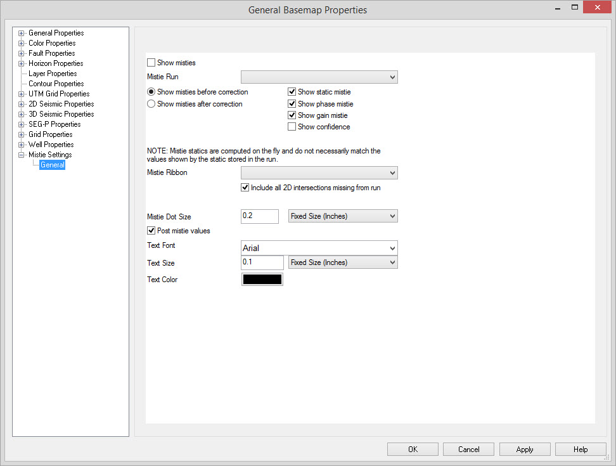616x466 pixels.
Task: Click the Mistie Dot Size input field
Action: point(260,216)
